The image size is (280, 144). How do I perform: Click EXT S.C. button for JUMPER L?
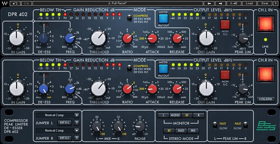point(65,123)
